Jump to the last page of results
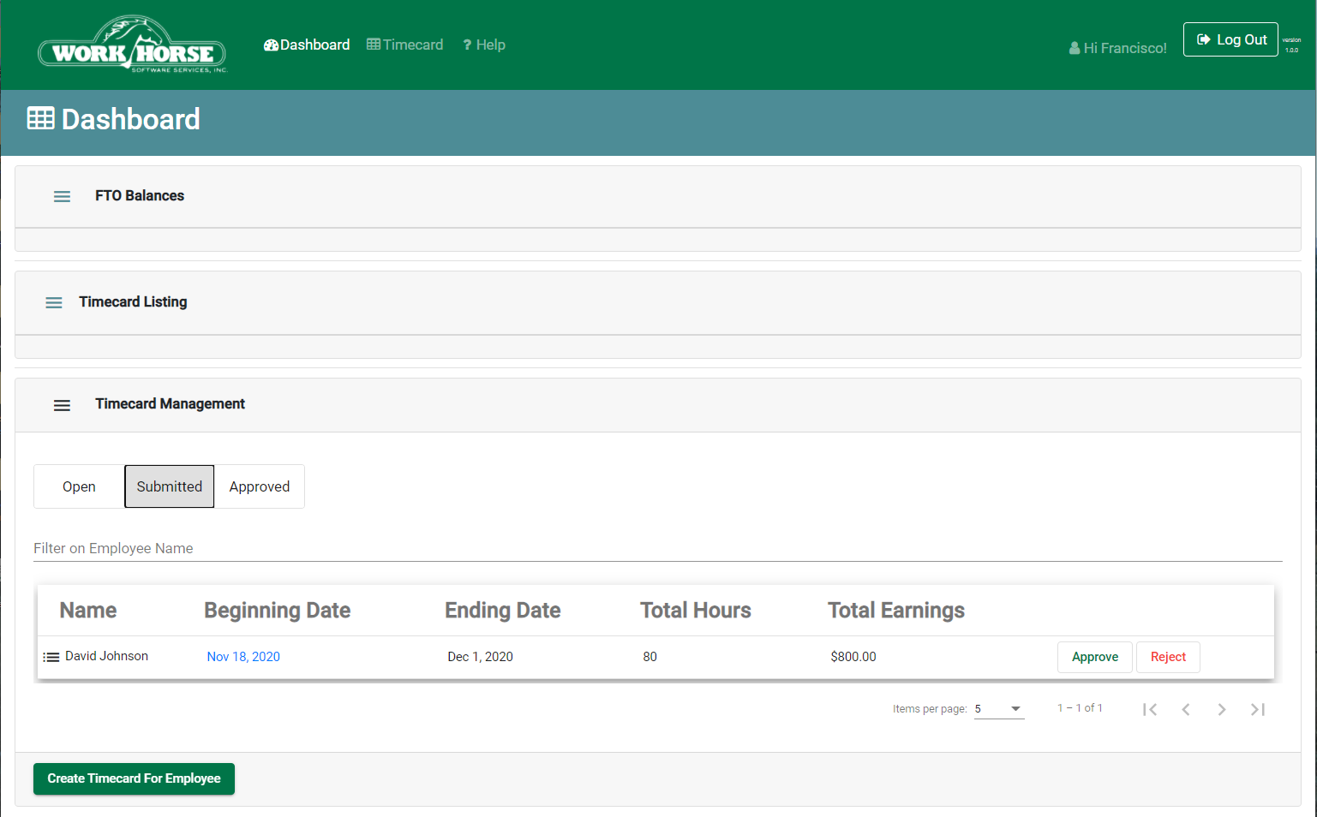Image resolution: width=1317 pixels, height=817 pixels. click(1258, 709)
